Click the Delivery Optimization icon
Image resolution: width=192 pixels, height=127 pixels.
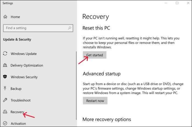click(5, 65)
